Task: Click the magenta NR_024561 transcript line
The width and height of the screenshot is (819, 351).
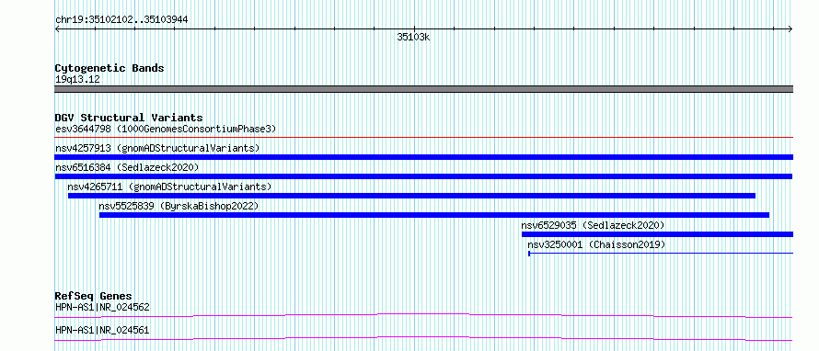Action: 423,338
